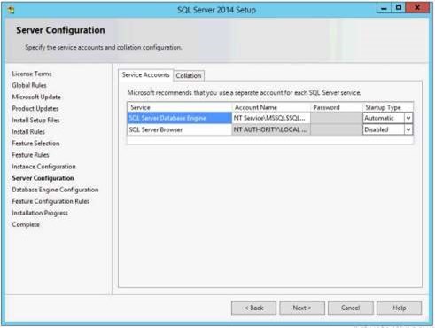
Task: Open Startup Type dropdown for SQL Server Browser
Action: [x=408, y=129]
